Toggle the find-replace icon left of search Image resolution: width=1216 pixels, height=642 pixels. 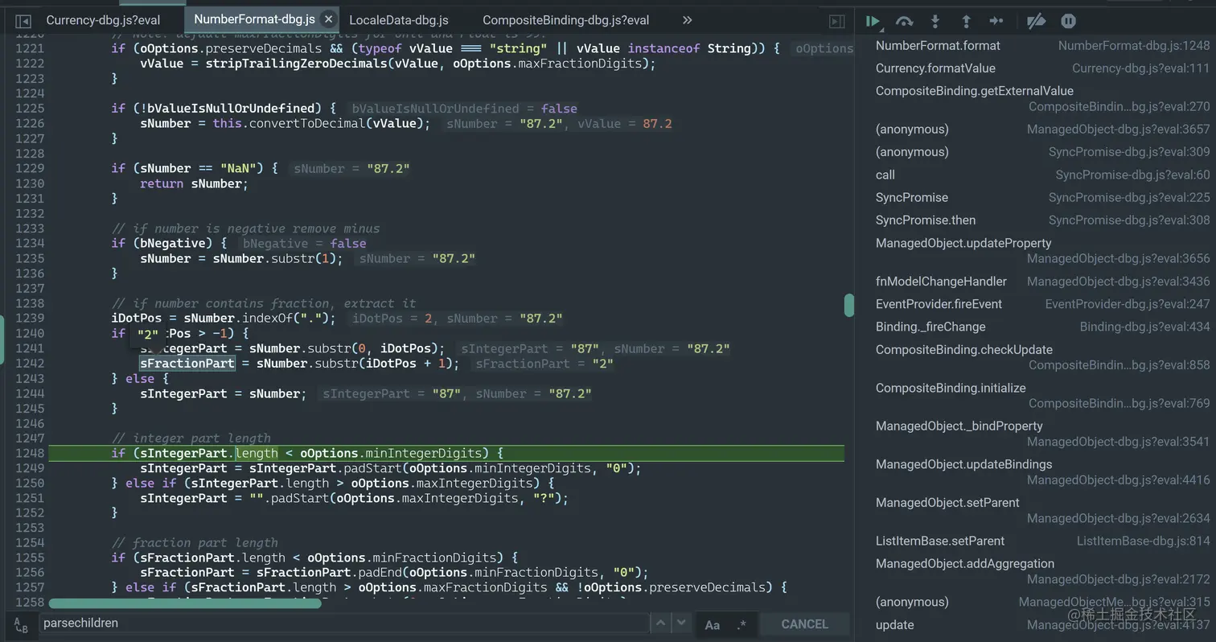[22, 624]
